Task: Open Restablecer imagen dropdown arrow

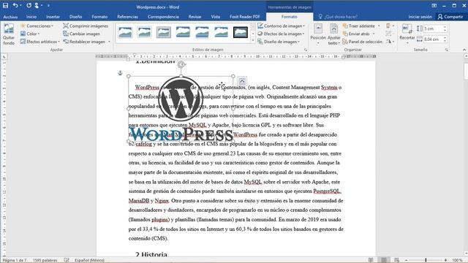Action: [x=109, y=42]
